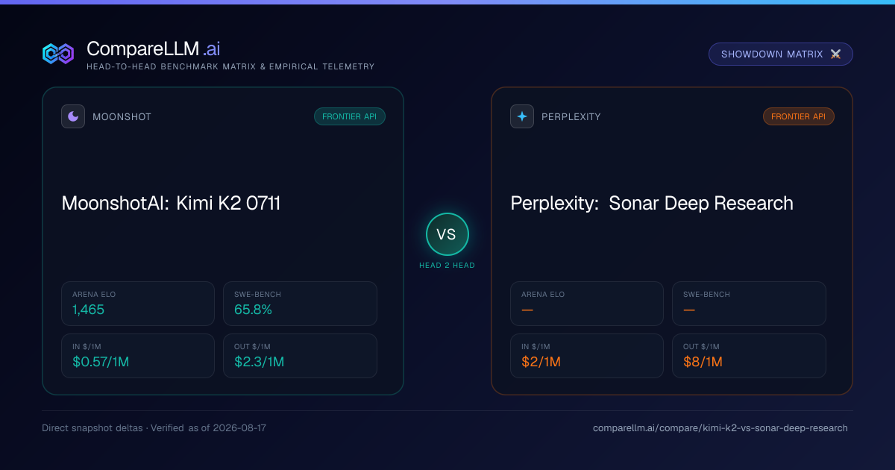The width and height of the screenshot is (895, 470).
Task: Click the teal Frontier API badge on Moonshot card
Action: coord(350,116)
